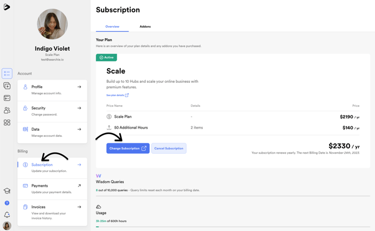375x231 pixels.
Task: Select Subscription in Billing menu
Action: point(52,167)
